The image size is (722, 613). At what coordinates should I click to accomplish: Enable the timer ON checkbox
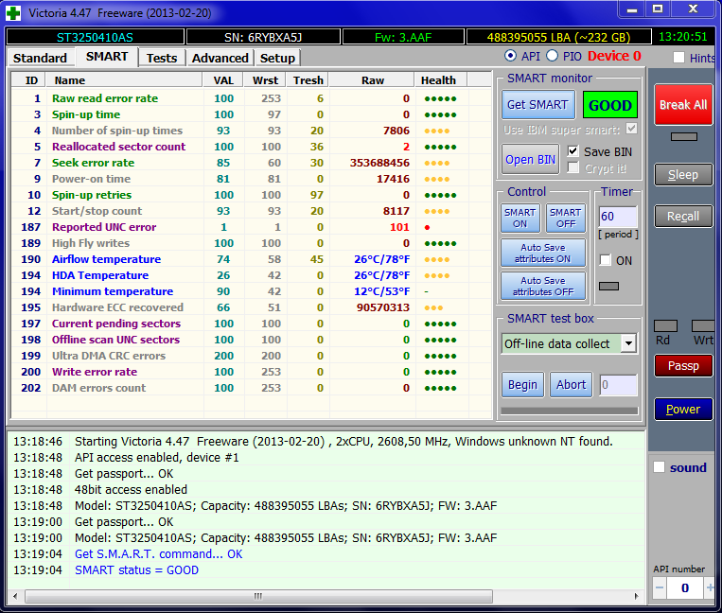(x=606, y=260)
